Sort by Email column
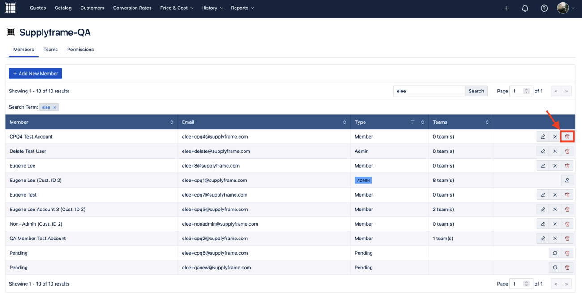The image size is (582, 294). click(x=344, y=122)
